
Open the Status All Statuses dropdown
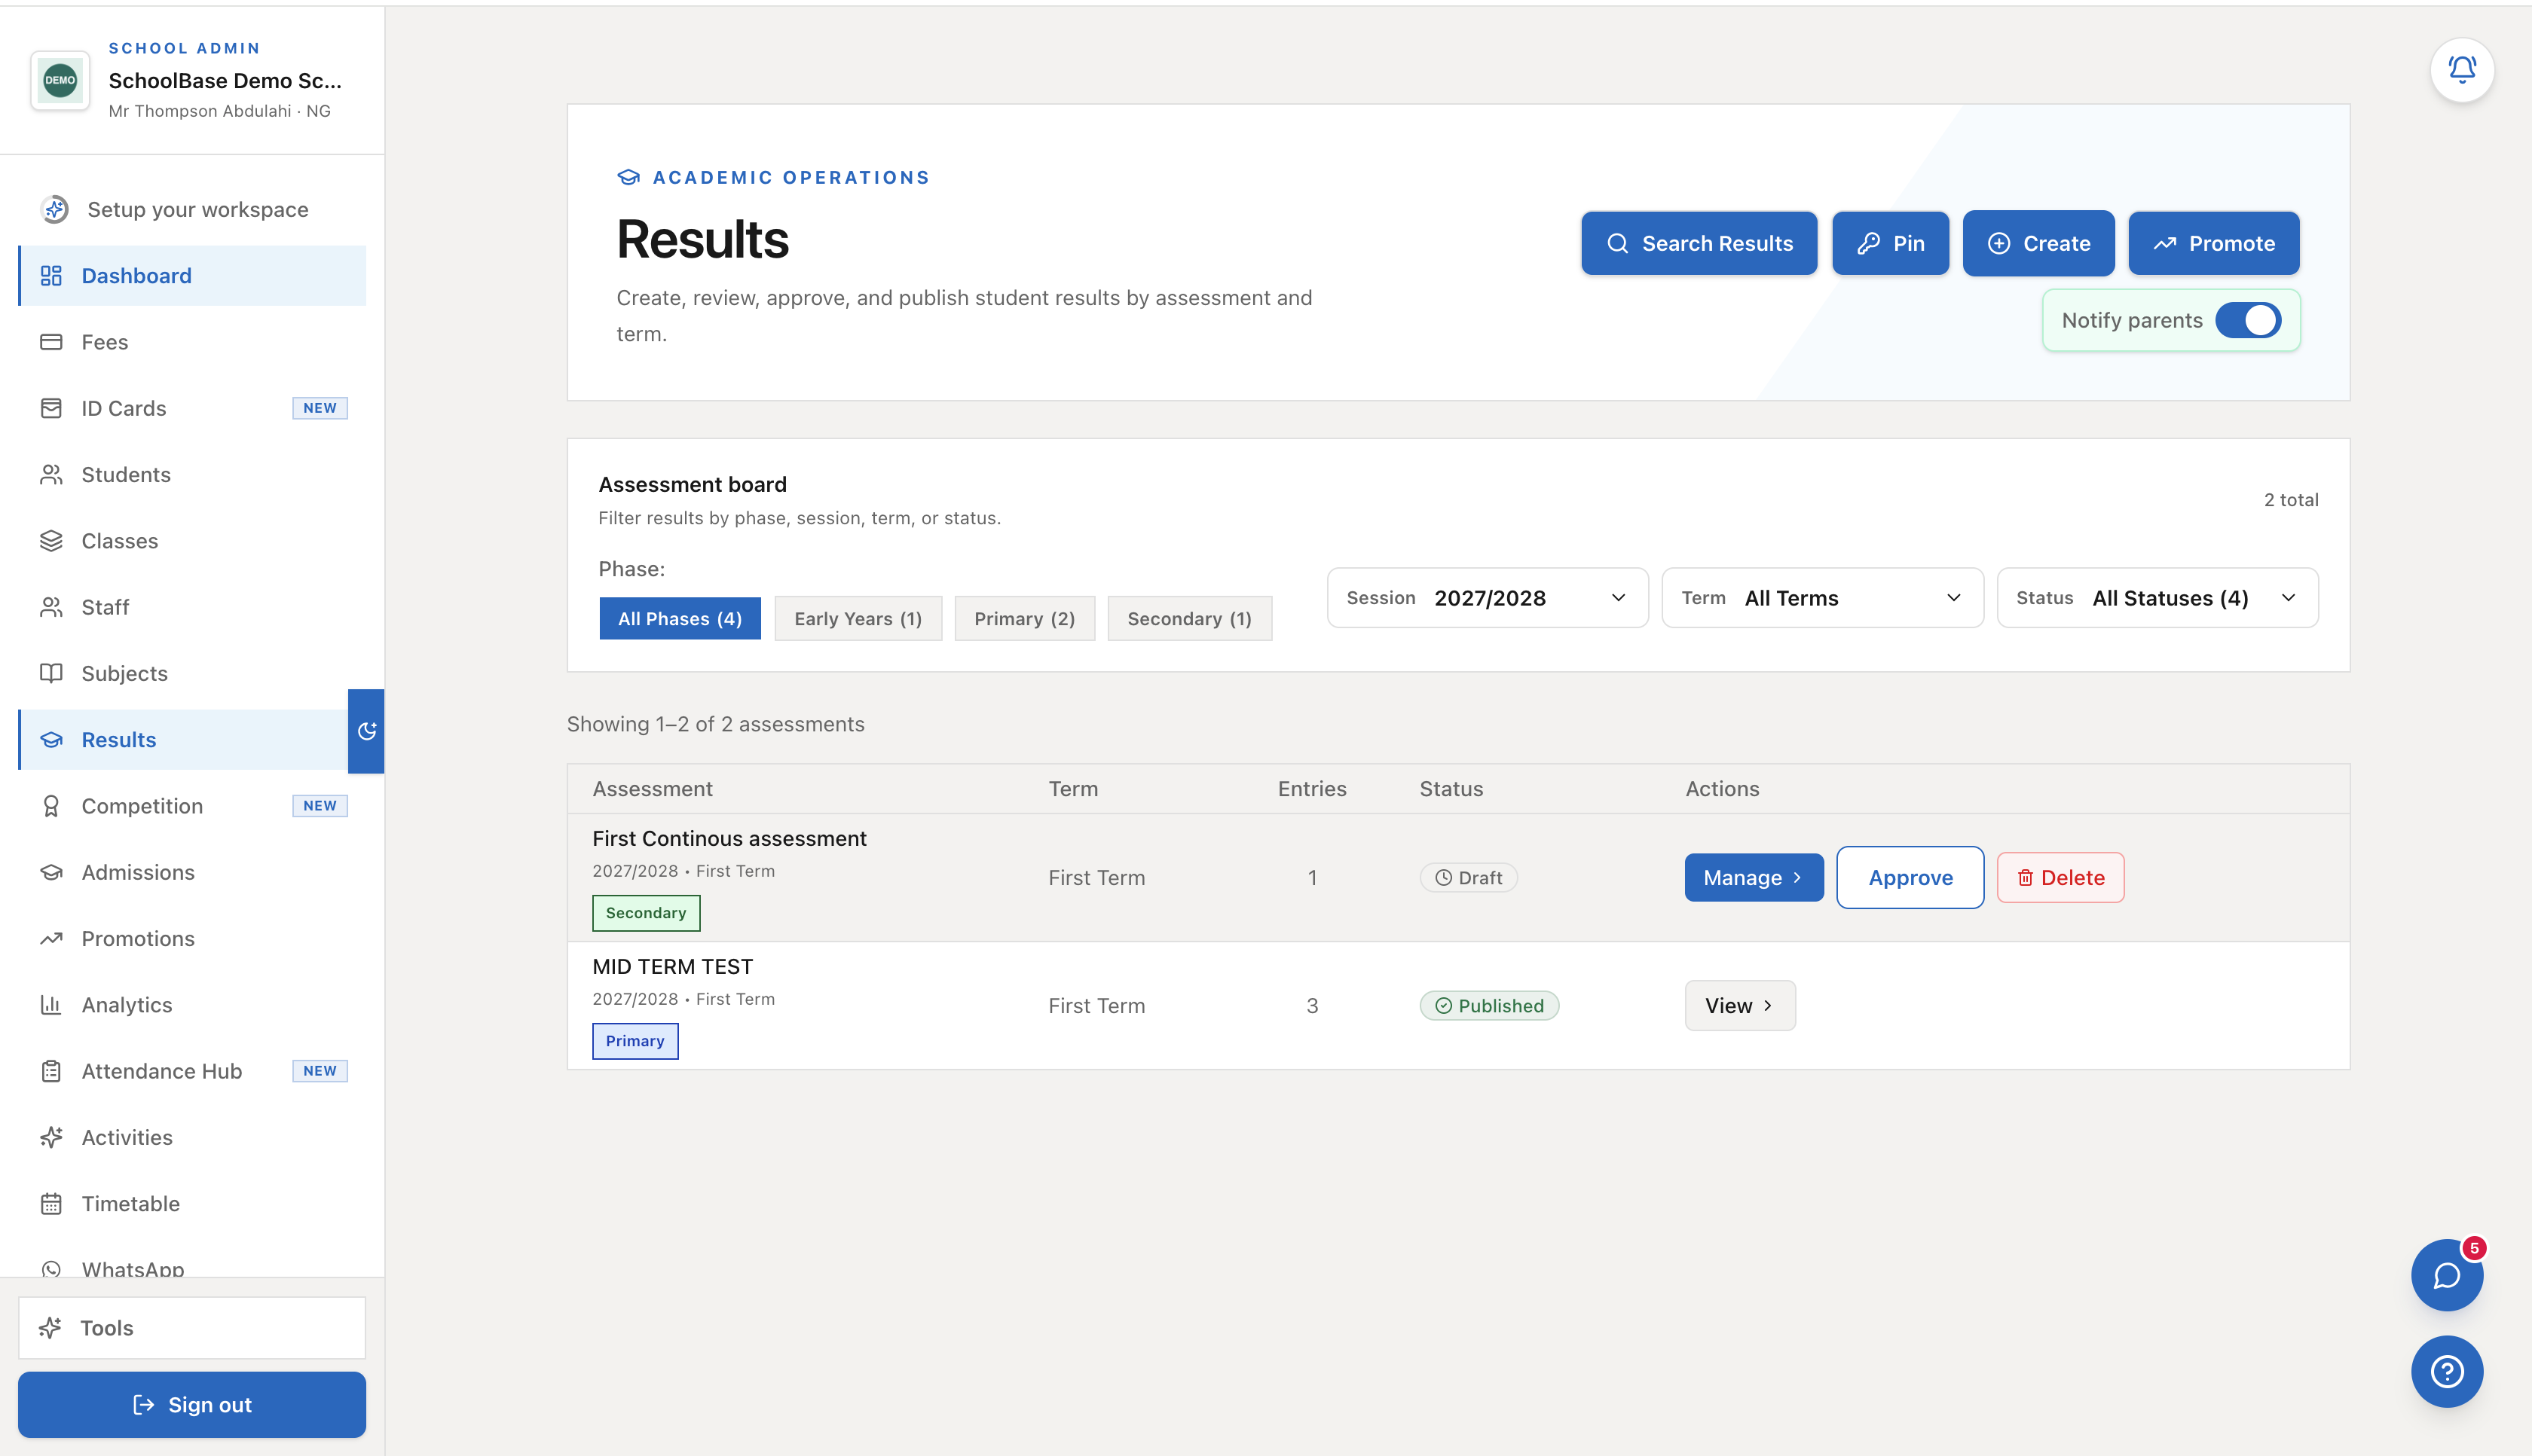pyautogui.click(x=2157, y=598)
